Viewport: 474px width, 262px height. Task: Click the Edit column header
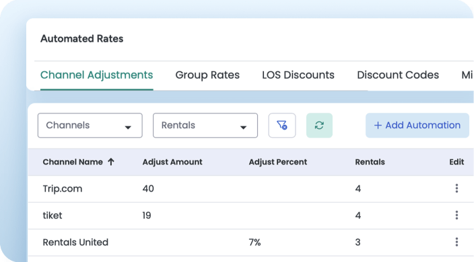[456, 162]
